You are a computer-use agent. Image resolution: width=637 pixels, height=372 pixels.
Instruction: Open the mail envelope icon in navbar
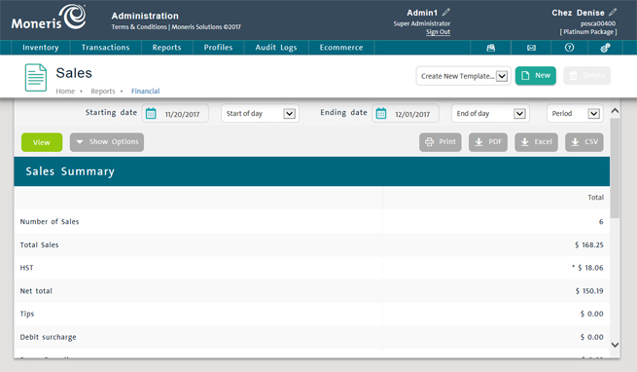531,48
